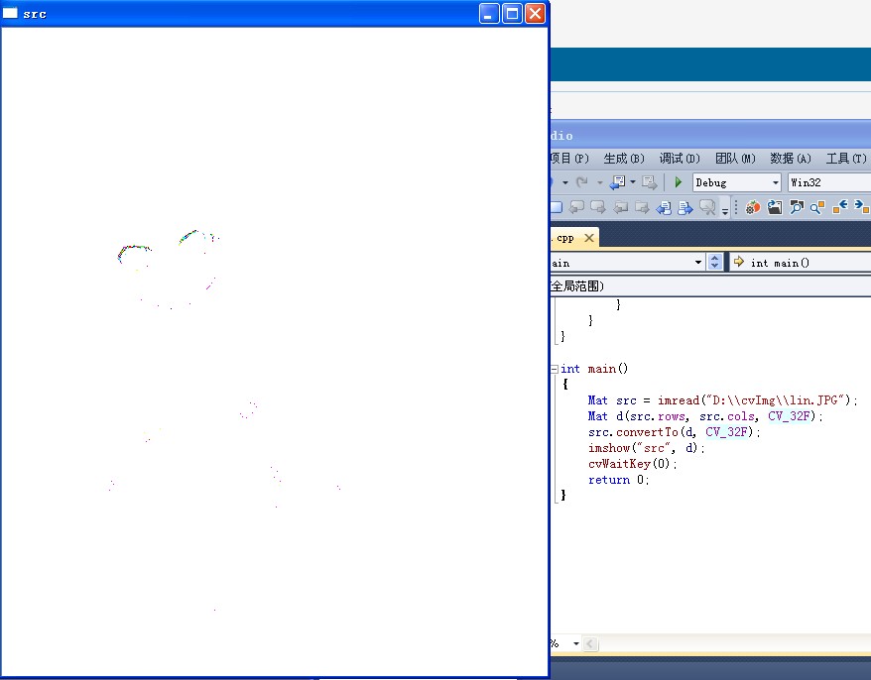Screen dimensions: 871x680
Task: Open the toolbar options overflow arrow
Action: (725, 210)
